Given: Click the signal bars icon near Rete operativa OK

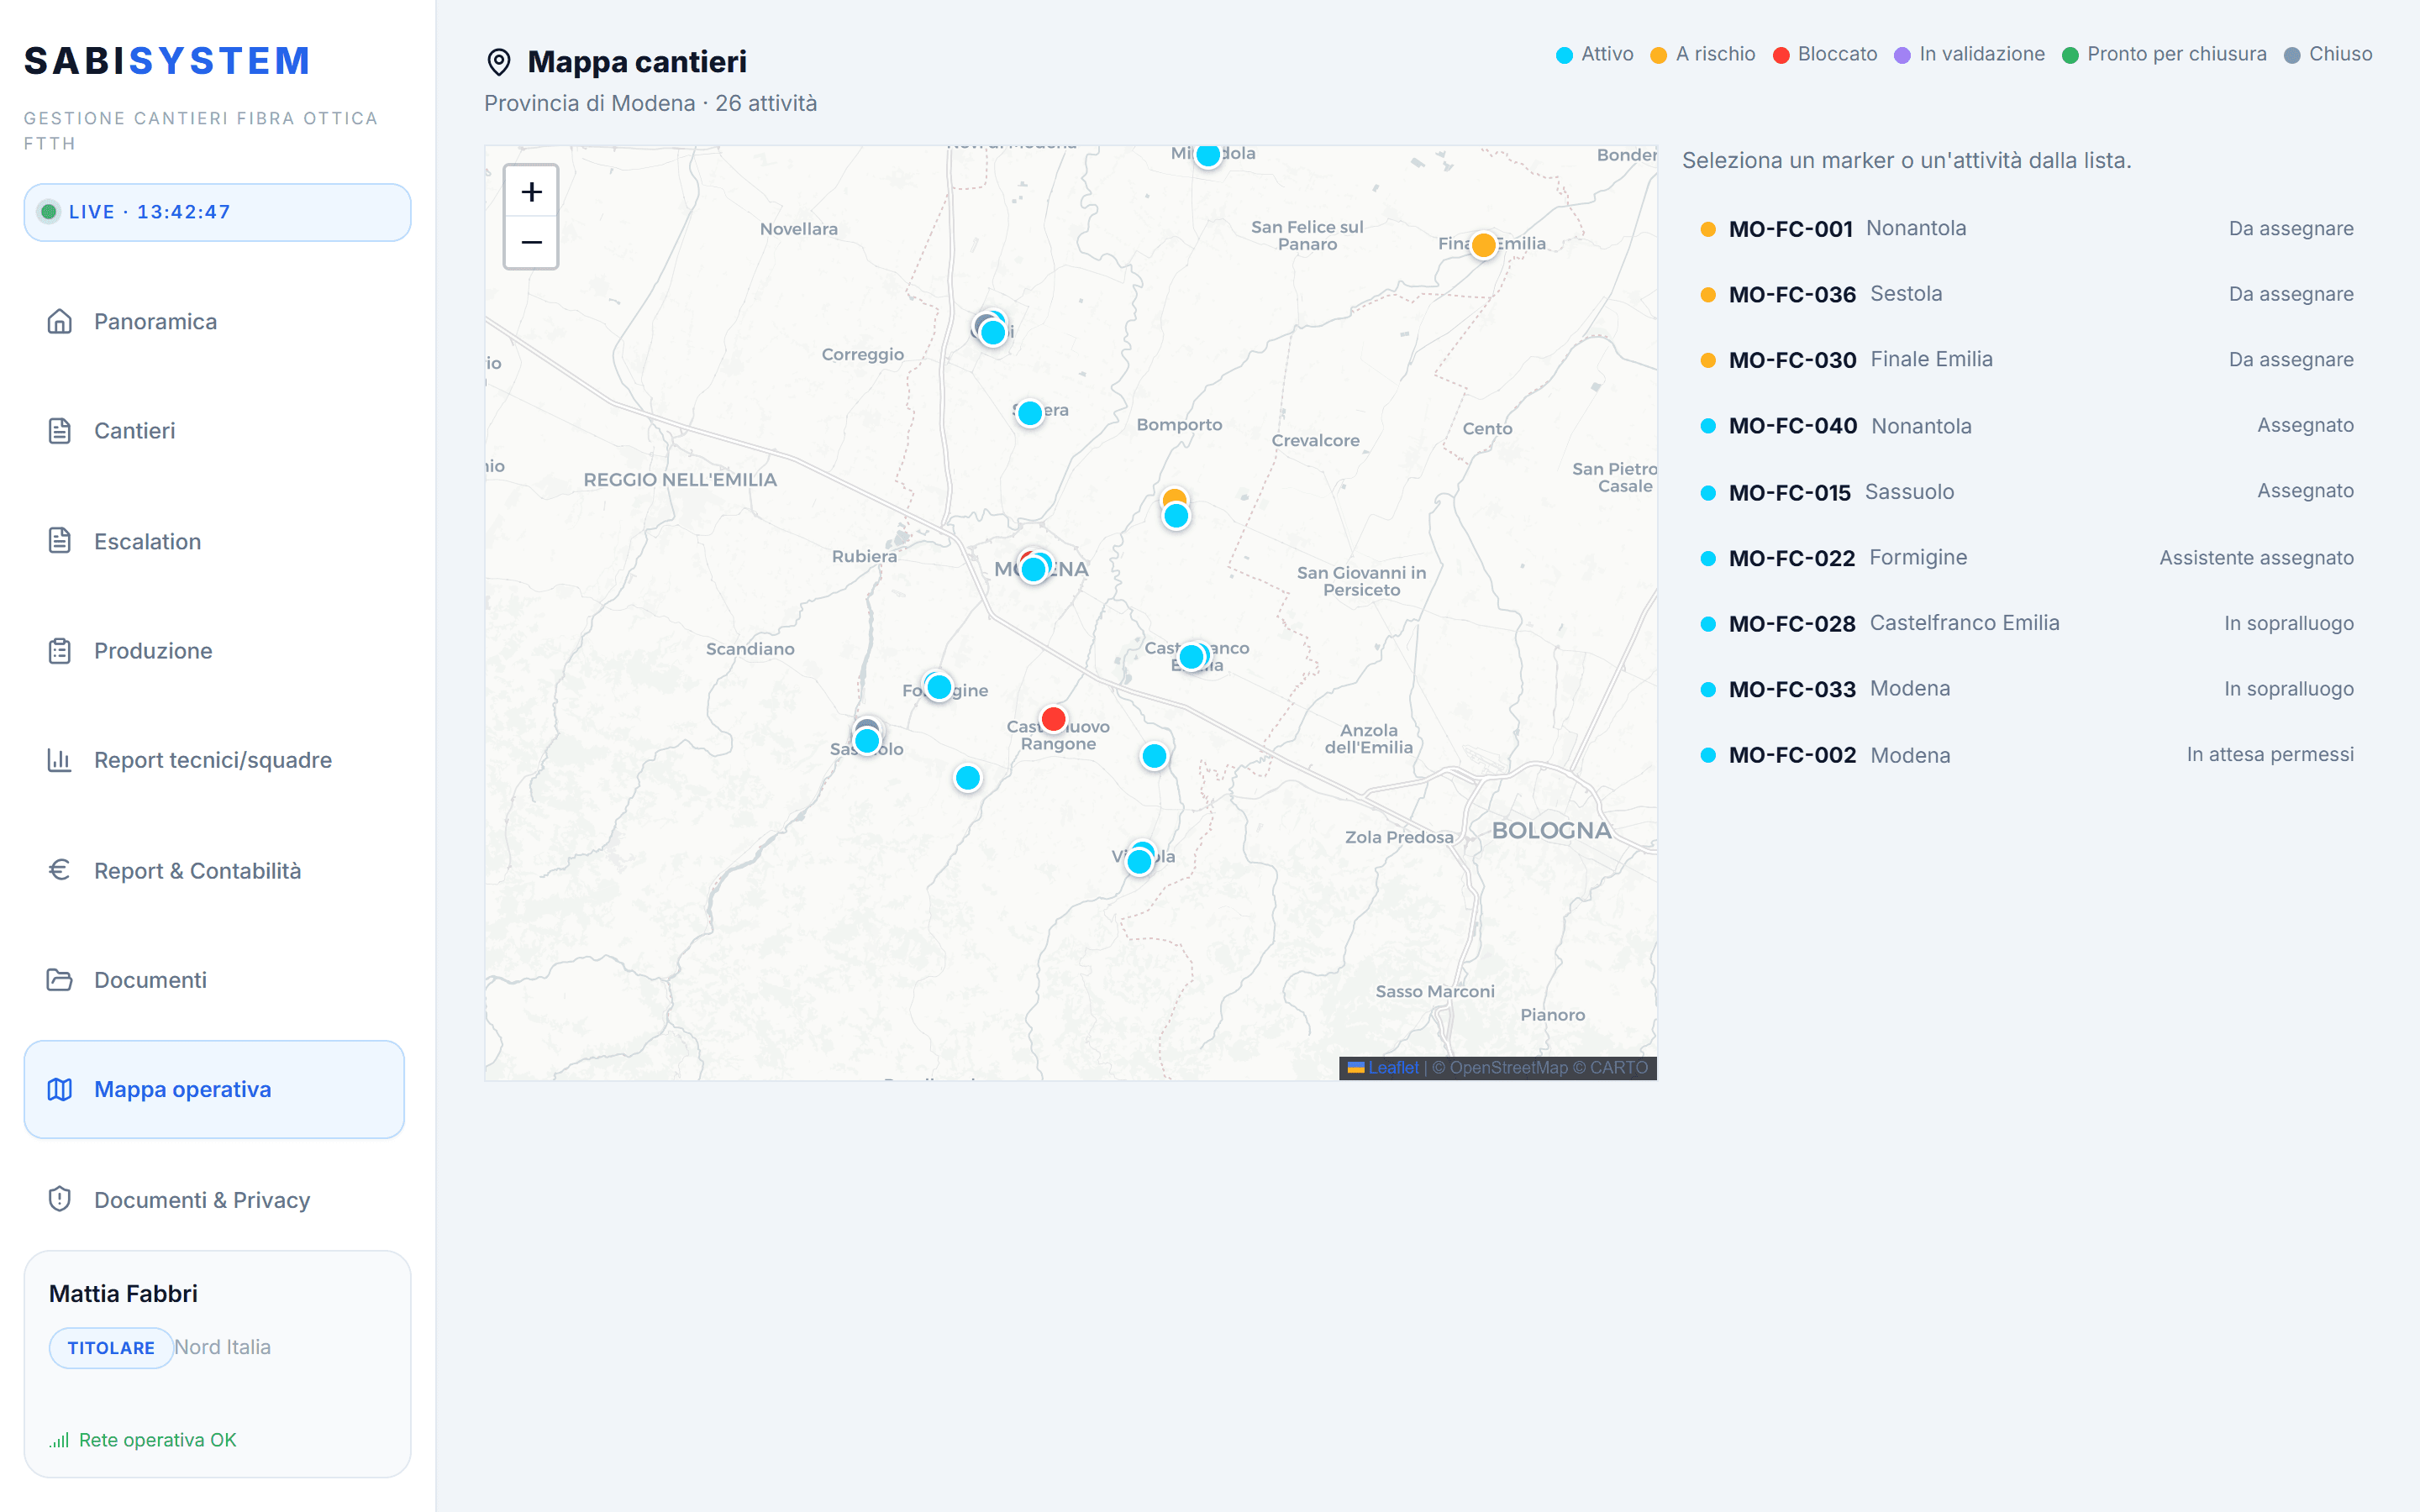Looking at the screenshot, I should (60, 1440).
